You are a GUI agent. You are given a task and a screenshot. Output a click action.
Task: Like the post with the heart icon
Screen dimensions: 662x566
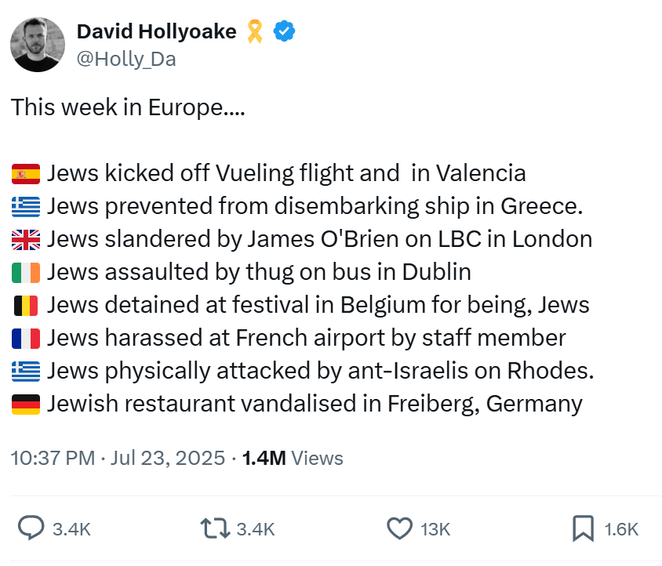400,528
